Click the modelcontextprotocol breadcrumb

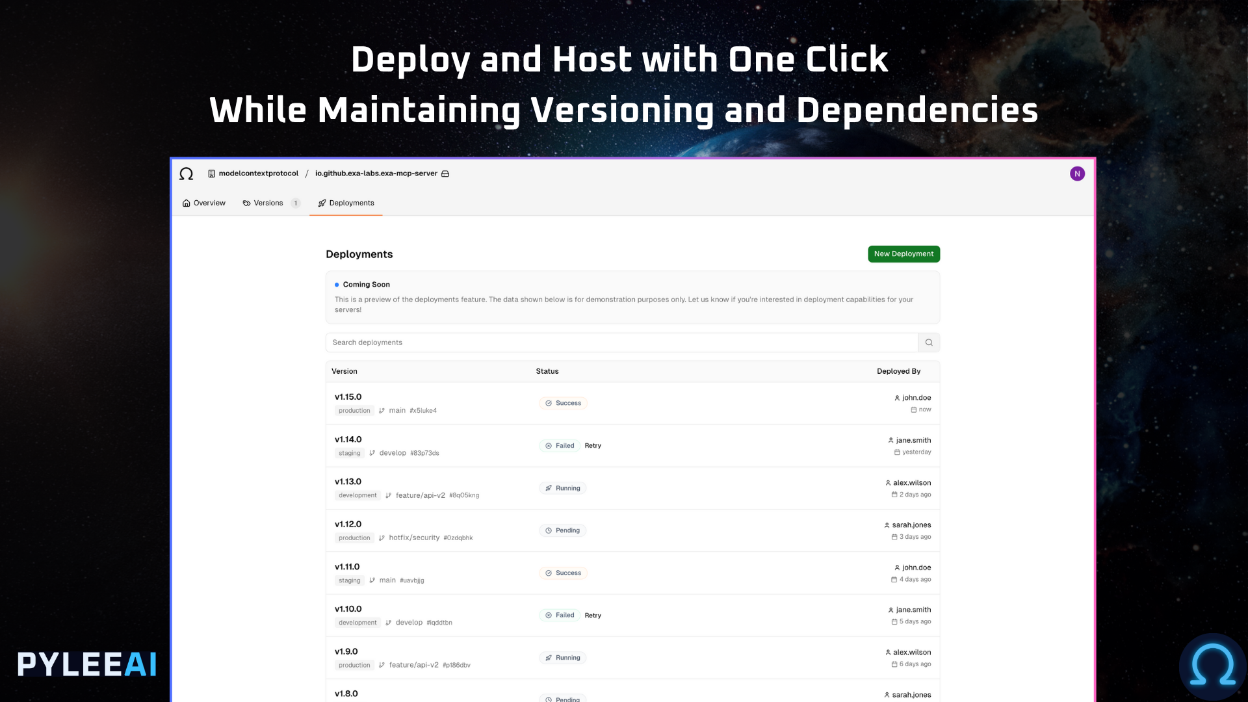coord(259,174)
